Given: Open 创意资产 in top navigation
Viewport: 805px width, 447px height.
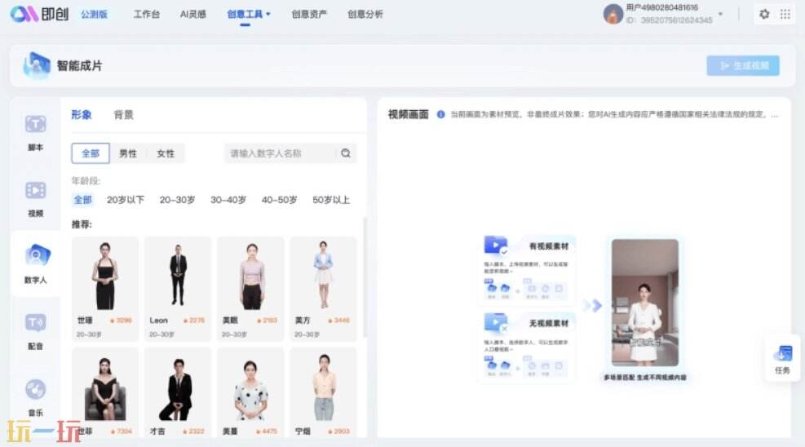Looking at the screenshot, I should pyautogui.click(x=309, y=15).
